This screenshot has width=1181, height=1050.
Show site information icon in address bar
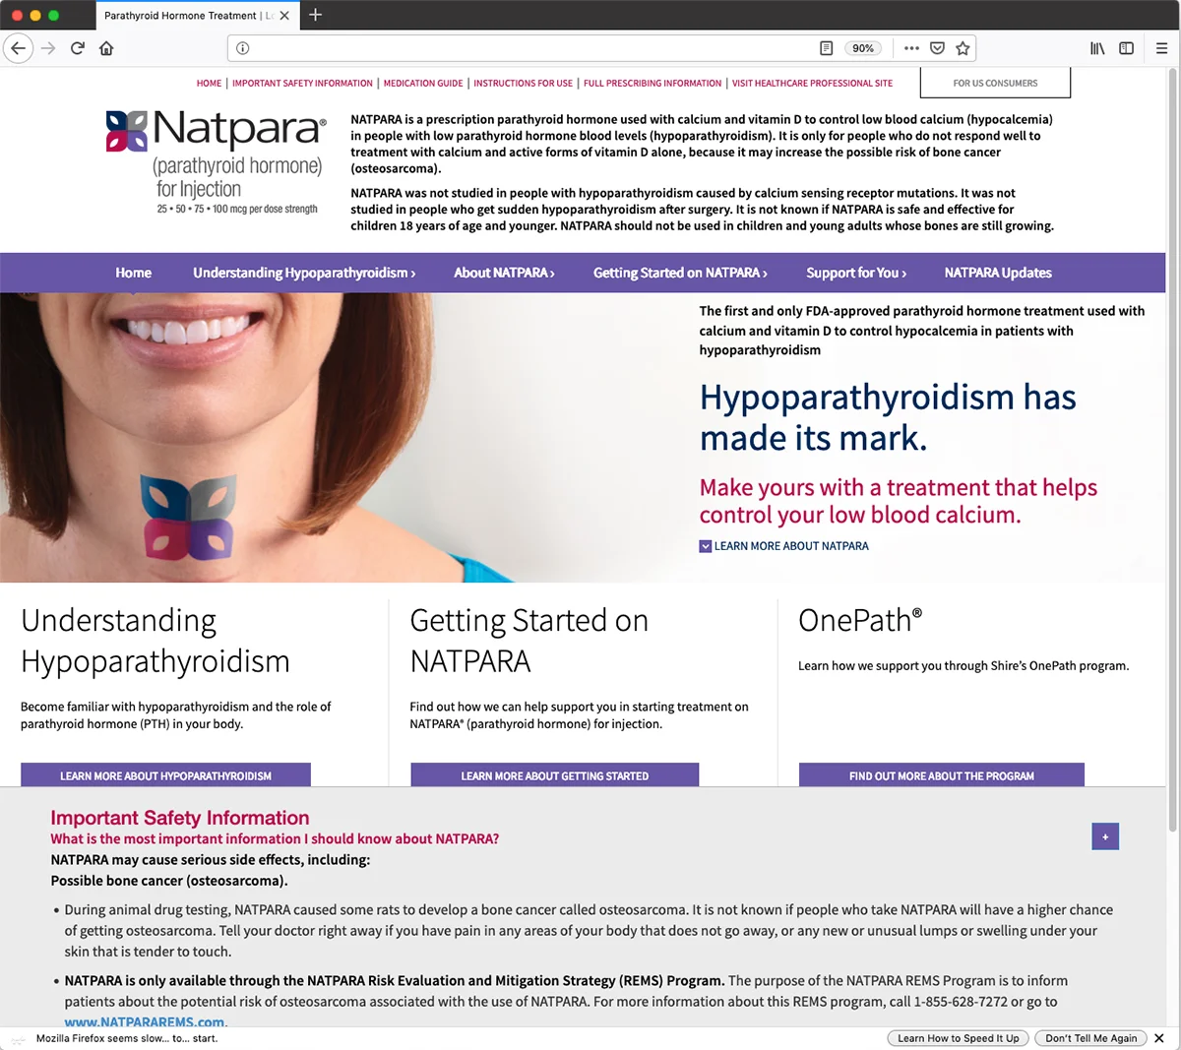point(243,48)
